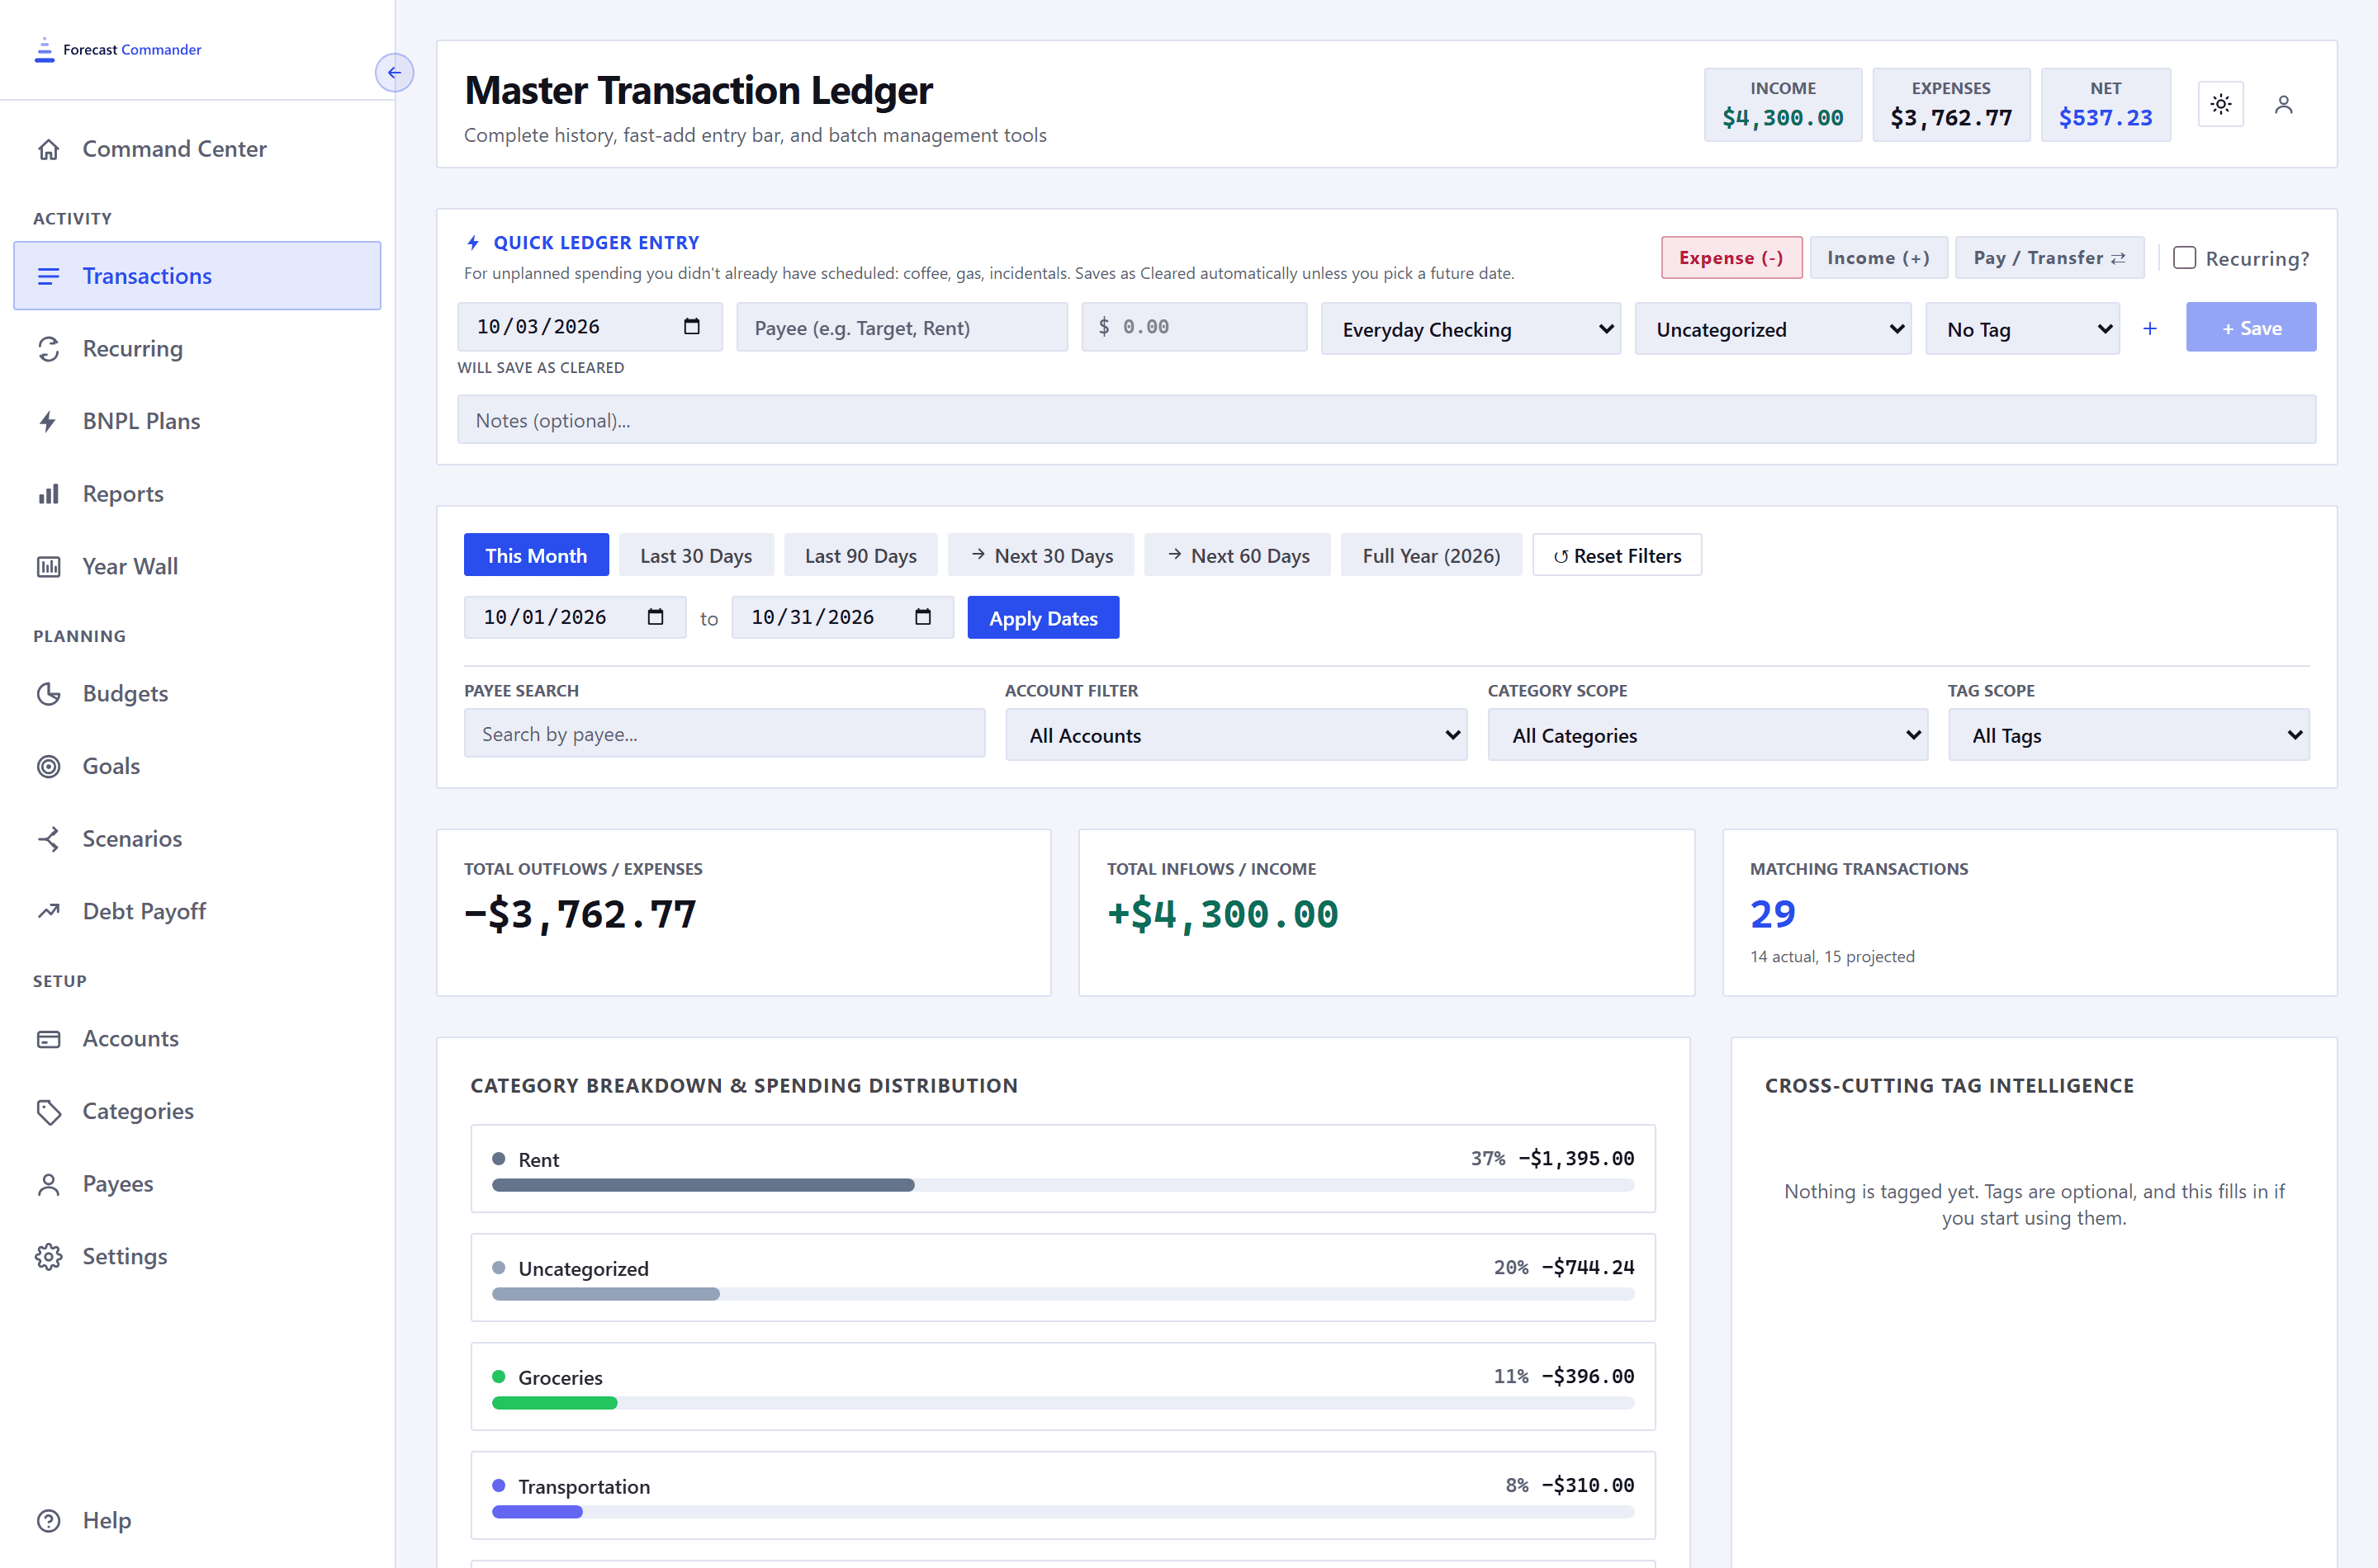Click the Payee search field
Image resolution: width=2378 pixels, height=1568 pixels.
(724, 734)
